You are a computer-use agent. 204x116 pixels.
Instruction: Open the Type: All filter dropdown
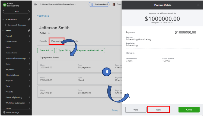(x=65, y=51)
